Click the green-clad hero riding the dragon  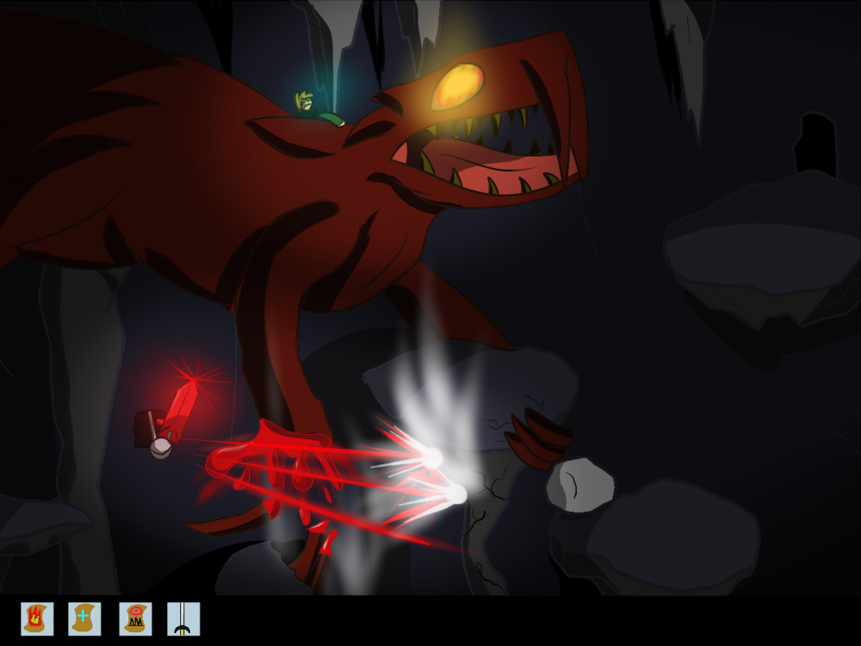(x=310, y=107)
